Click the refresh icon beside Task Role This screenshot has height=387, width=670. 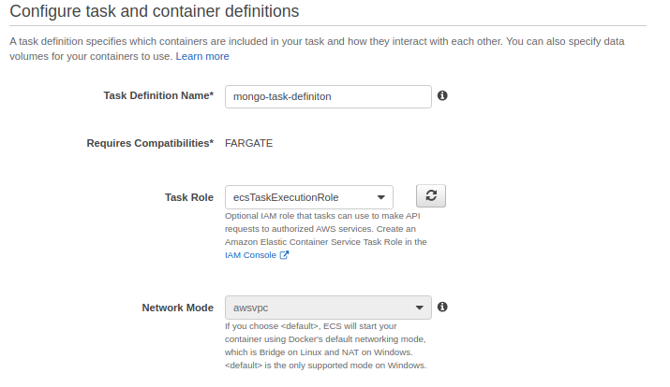(431, 196)
